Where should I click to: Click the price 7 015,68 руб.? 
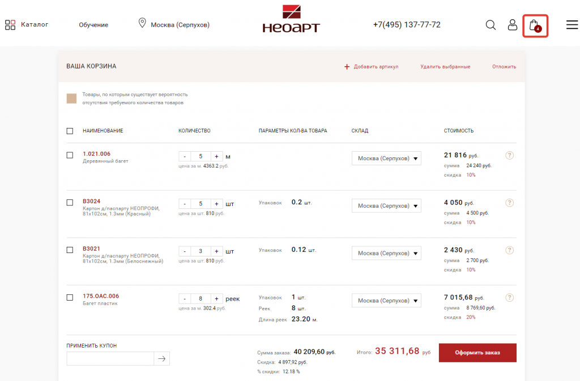(x=464, y=297)
